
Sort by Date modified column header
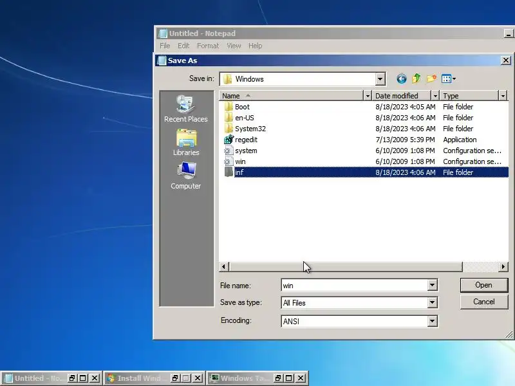coord(402,96)
